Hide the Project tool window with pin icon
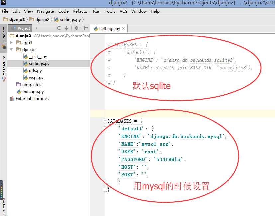 (85, 28)
